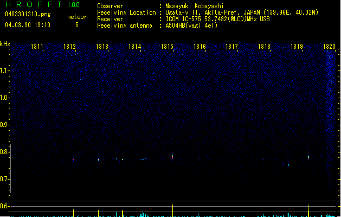The image size is (341, 217).
Task: Click the 1318 time axis marker
Action: coord(264,47)
